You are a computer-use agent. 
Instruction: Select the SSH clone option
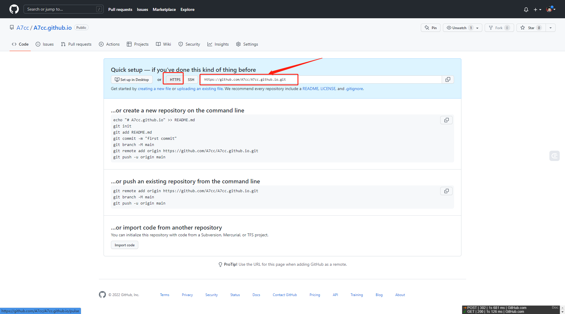tap(191, 79)
